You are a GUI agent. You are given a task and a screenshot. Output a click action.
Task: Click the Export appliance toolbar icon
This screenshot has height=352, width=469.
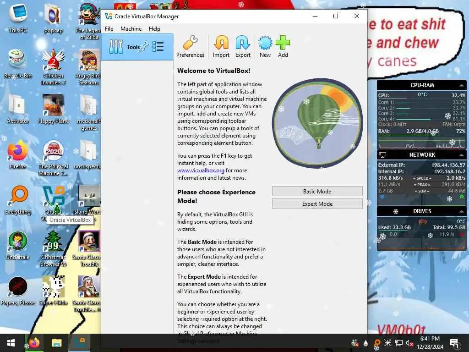coord(243,46)
